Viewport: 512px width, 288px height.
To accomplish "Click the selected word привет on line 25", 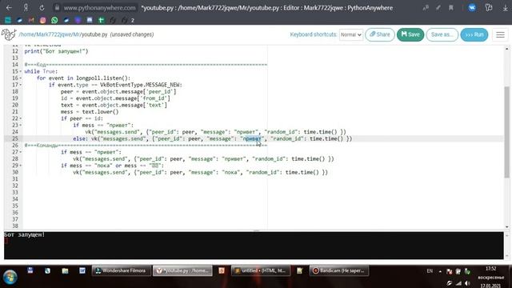I will click(253, 138).
